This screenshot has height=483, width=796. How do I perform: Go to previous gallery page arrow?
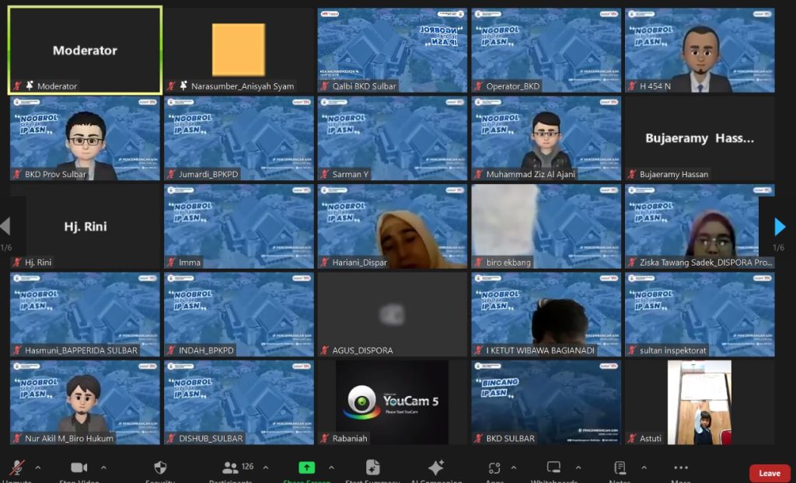coord(5,226)
